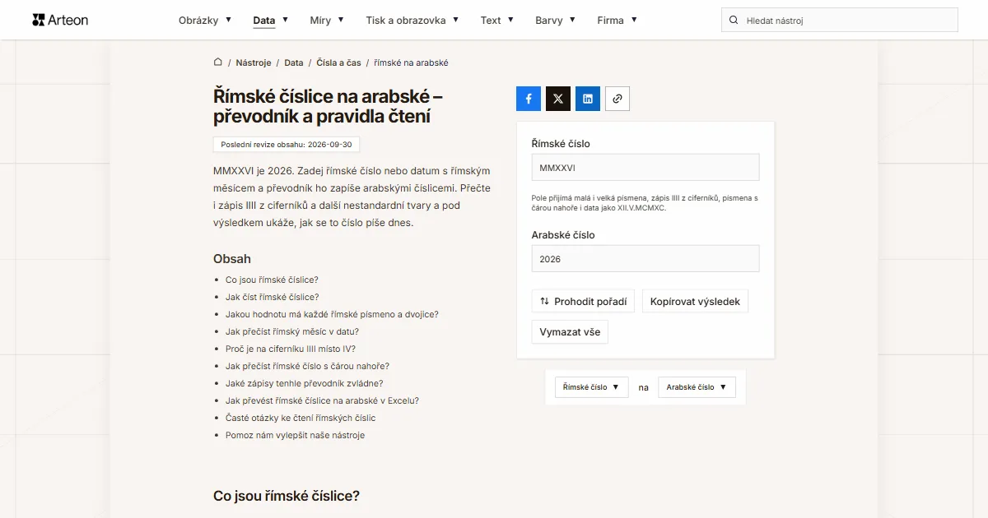Open the Obrázky menu
The image size is (988, 518).
pos(205,20)
